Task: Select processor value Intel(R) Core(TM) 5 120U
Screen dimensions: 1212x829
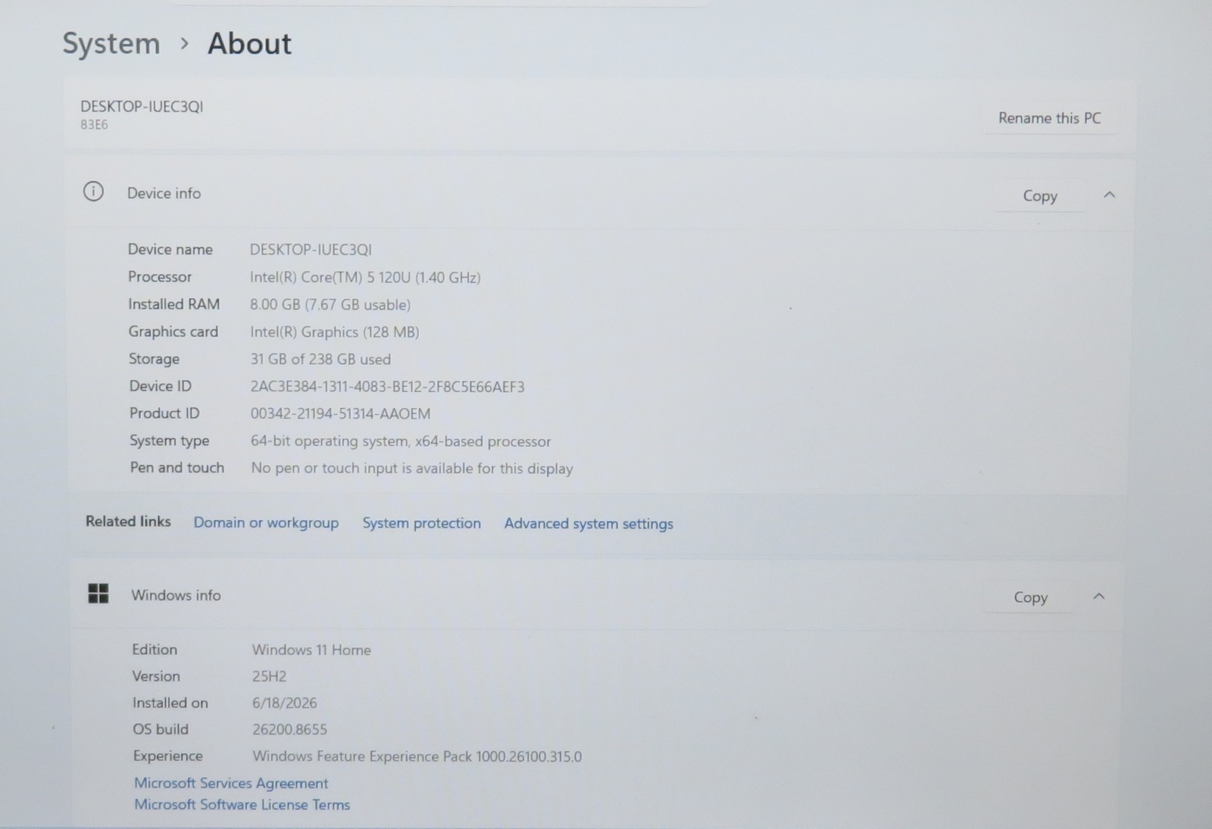Action: pyautogui.click(x=365, y=277)
